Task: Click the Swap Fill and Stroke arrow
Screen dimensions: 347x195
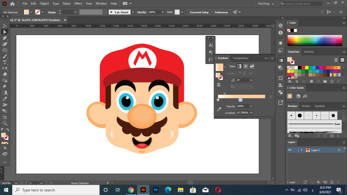Action: pos(8,130)
